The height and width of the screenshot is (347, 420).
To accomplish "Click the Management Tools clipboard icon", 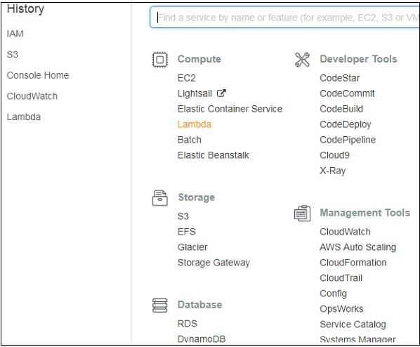I will click(303, 214).
